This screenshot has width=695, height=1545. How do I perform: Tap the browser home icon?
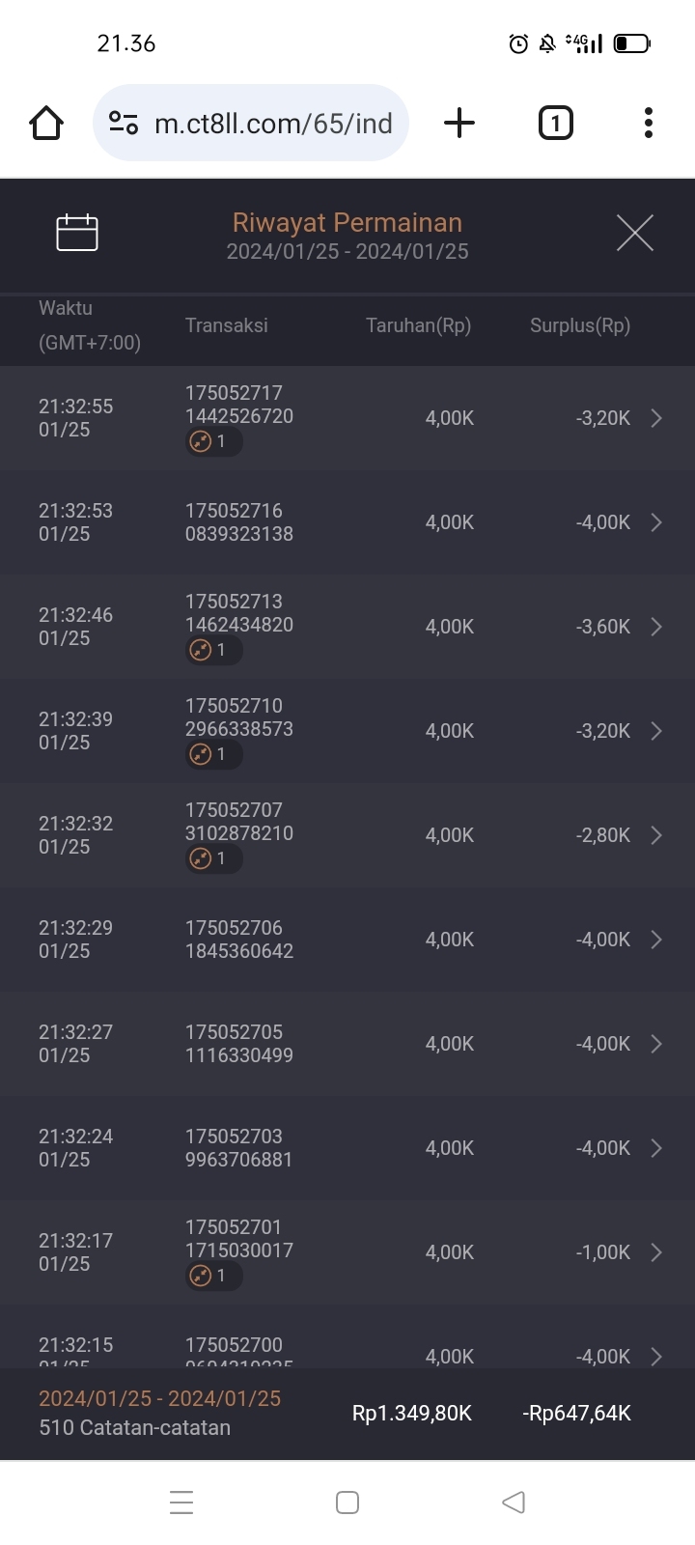(x=46, y=124)
